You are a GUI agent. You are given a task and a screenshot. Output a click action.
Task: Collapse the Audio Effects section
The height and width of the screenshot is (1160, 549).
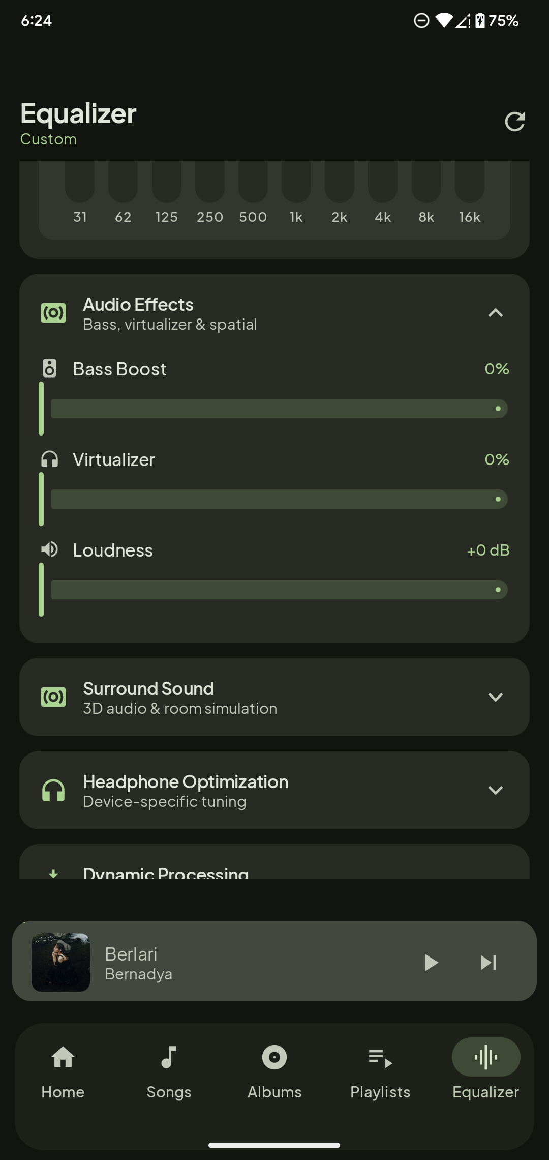coord(495,313)
